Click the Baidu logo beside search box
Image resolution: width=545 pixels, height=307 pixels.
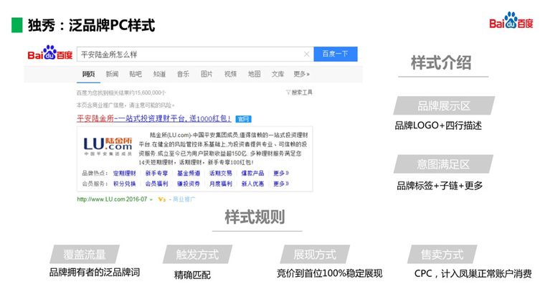pyautogui.click(x=50, y=53)
